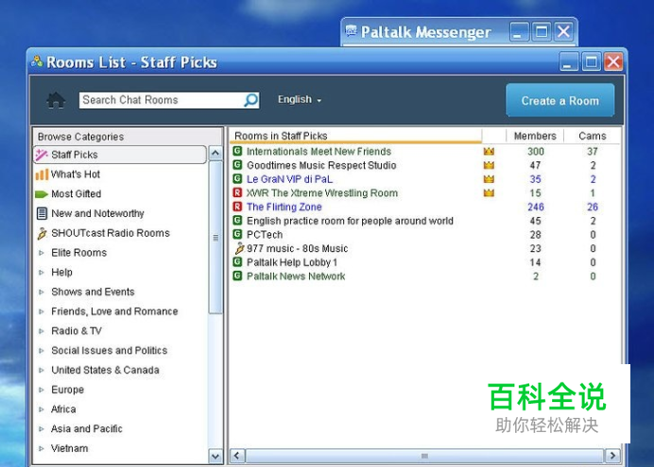Select SHOUTcast Radio Rooms category
654x467 pixels.
coord(111,233)
